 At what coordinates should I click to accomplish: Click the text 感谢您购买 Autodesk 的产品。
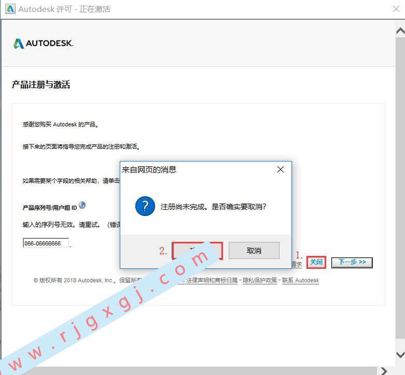60,124
